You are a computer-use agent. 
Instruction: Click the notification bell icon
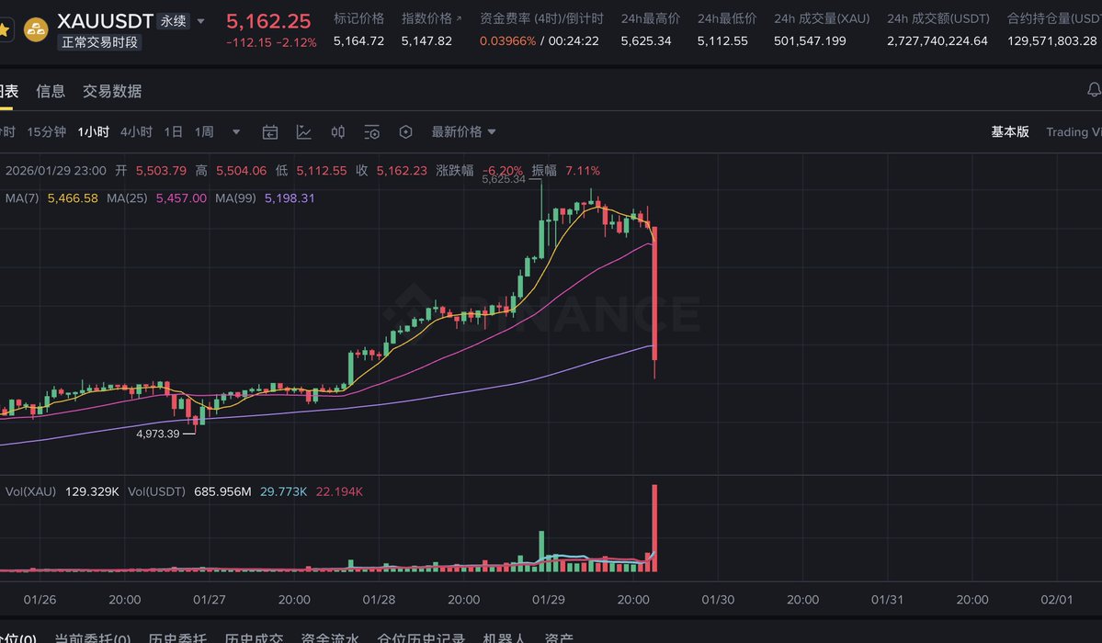coord(1094,90)
